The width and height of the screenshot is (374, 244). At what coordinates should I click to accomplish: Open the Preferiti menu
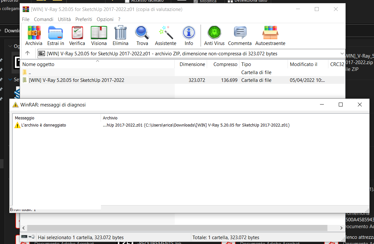coord(84,19)
